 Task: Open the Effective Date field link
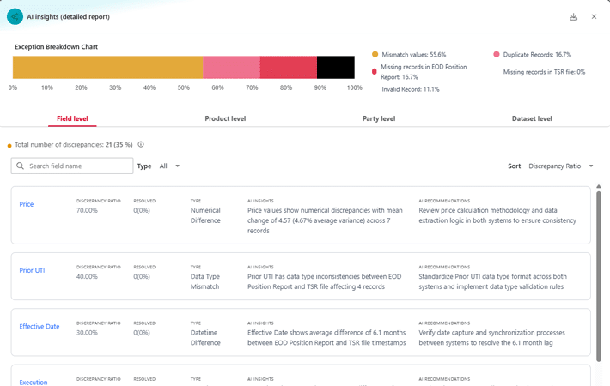pyautogui.click(x=40, y=327)
